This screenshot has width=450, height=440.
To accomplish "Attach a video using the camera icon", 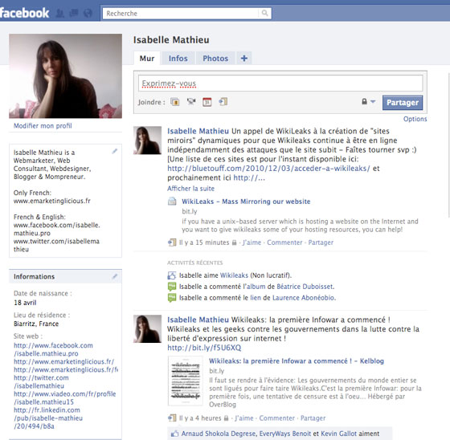I will tap(191, 101).
